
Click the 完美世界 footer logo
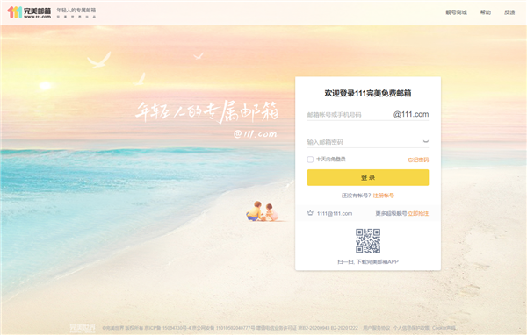(x=83, y=328)
